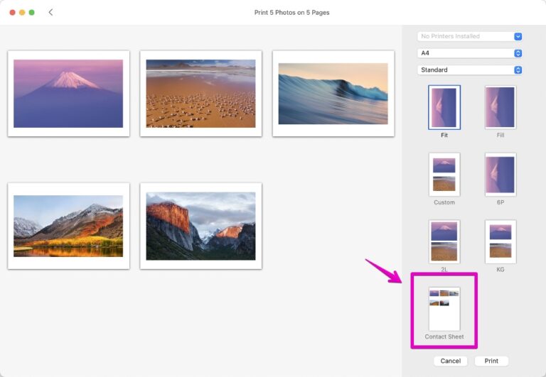Viewport: 546px width, 377px height.
Task: Choose the Custom print layout
Action: click(444, 175)
